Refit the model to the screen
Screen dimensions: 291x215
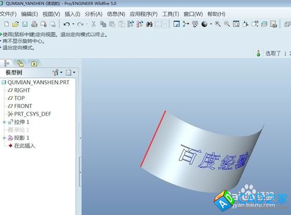(x=236, y=24)
